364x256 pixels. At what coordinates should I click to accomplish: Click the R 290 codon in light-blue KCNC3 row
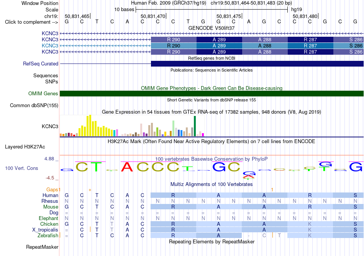click(x=174, y=46)
